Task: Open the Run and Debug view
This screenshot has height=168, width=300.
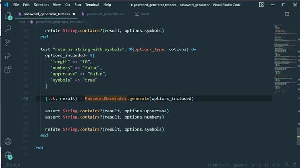Action: tap(8, 56)
